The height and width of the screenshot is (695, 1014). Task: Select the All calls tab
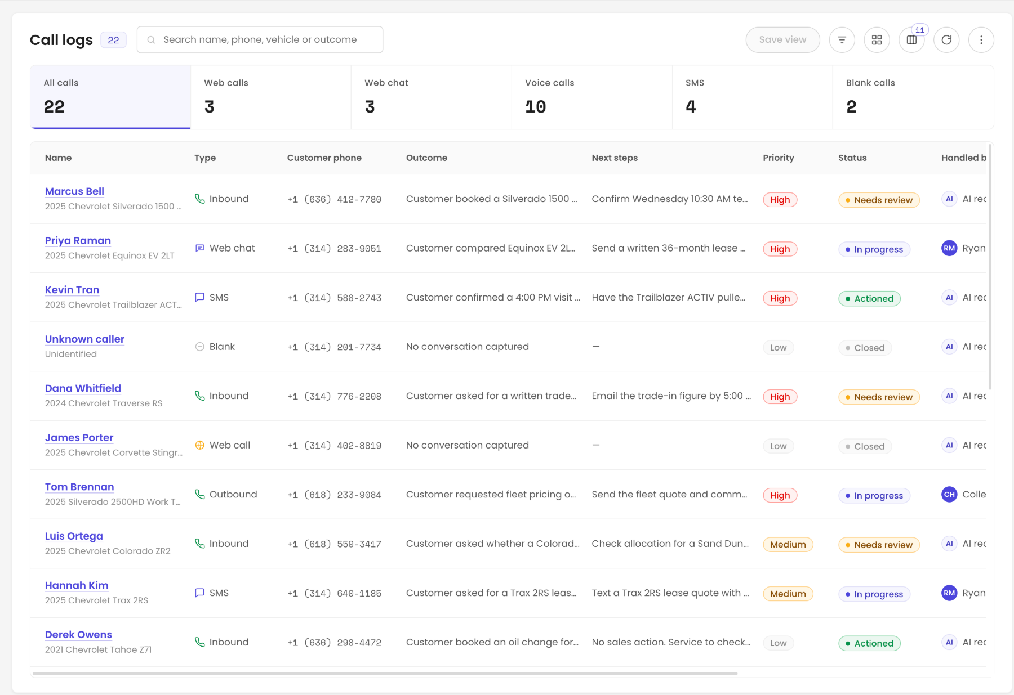click(110, 97)
